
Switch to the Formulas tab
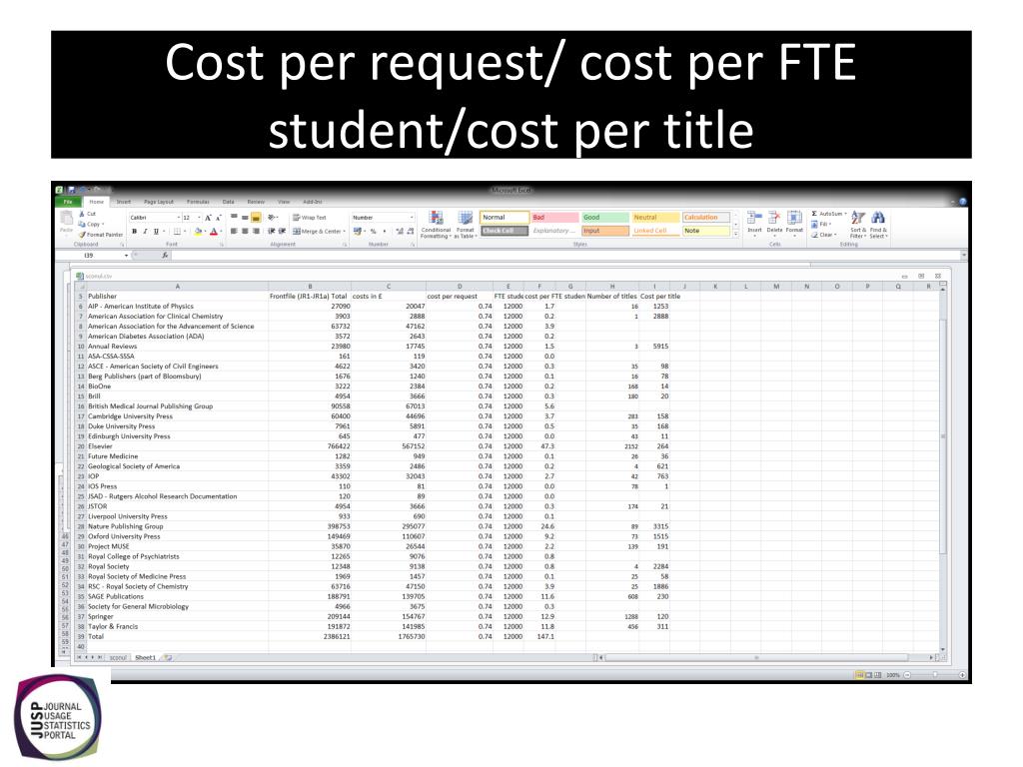tap(199, 202)
